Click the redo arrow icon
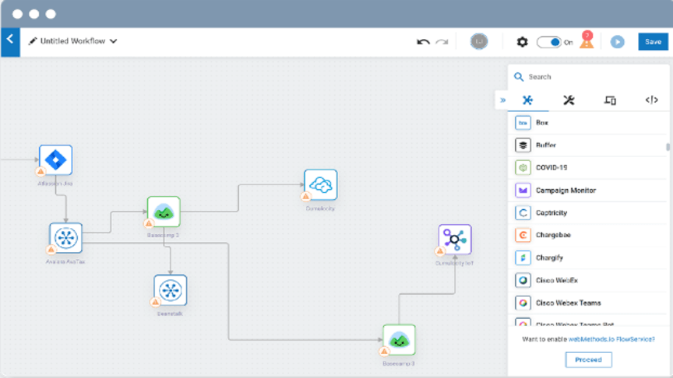Screen dimensions: 673x378 coord(442,42)
